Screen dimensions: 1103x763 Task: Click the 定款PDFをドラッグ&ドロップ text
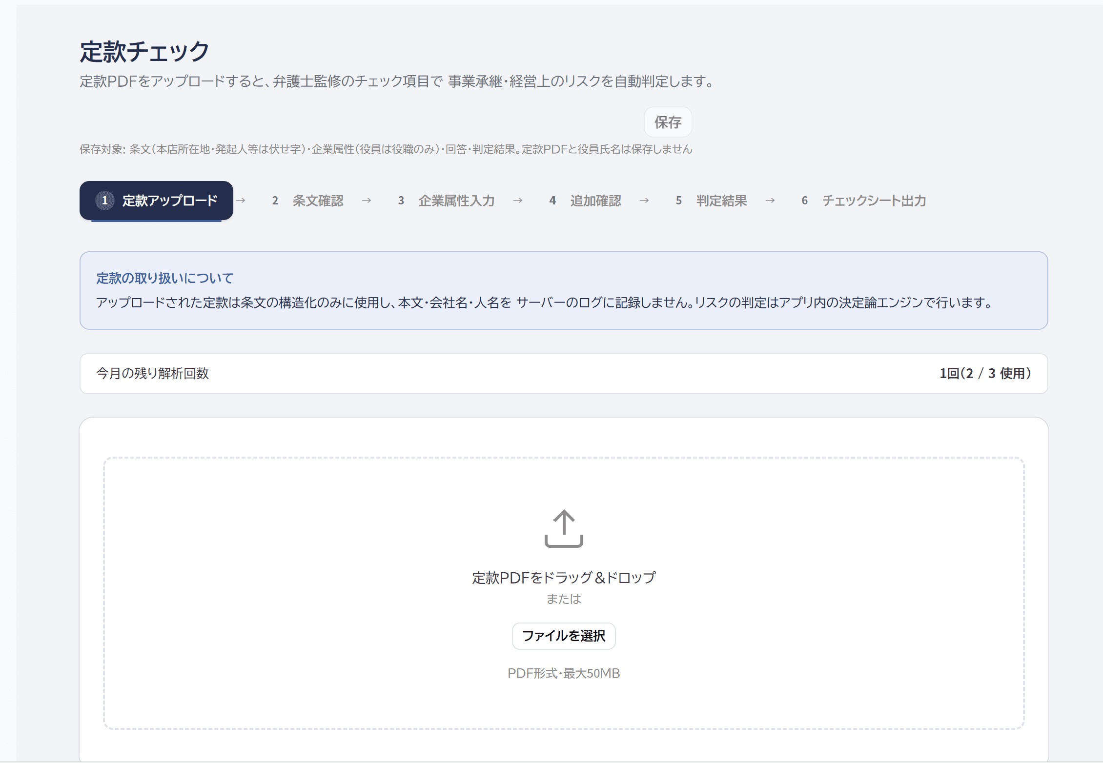pos(564,578)
